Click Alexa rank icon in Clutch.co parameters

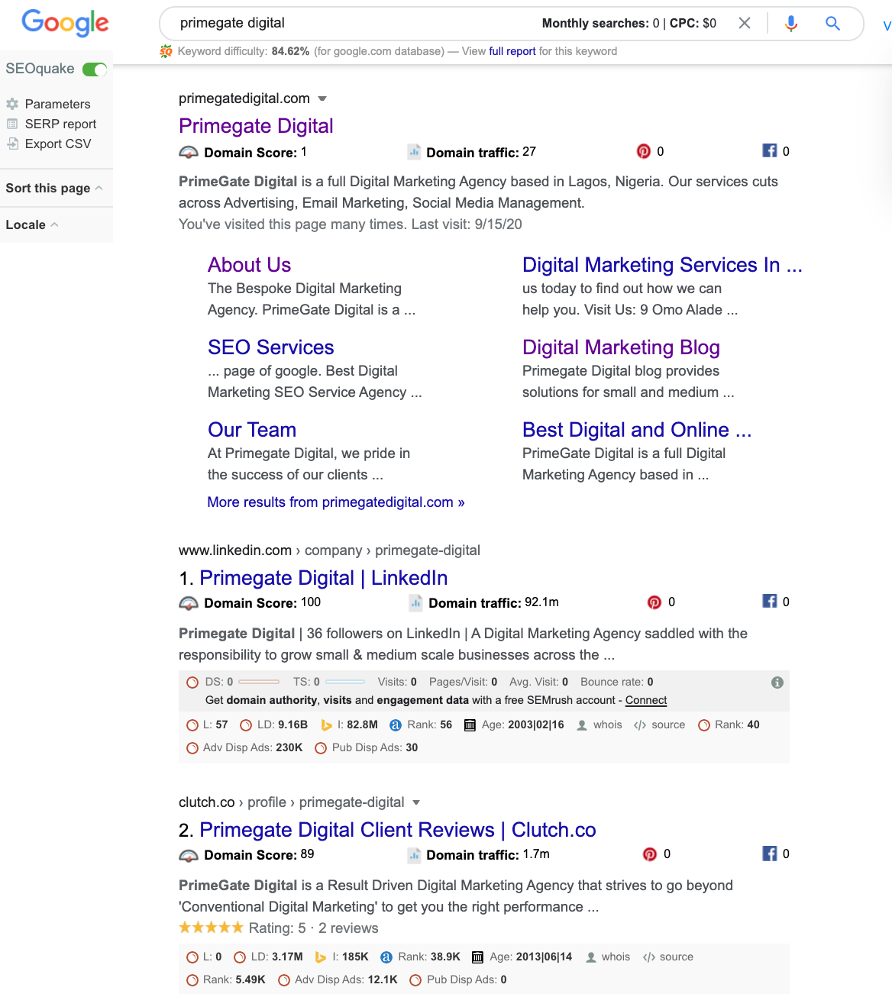[x=386, y=957]
